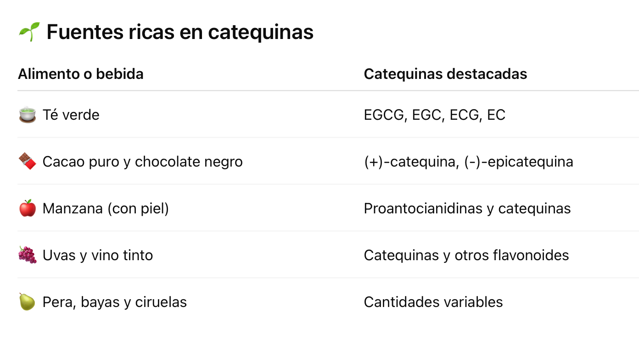Click the '(-)-epicatequina' term
The width and height of the screenshot is (639, 346).
click(515, 162)
